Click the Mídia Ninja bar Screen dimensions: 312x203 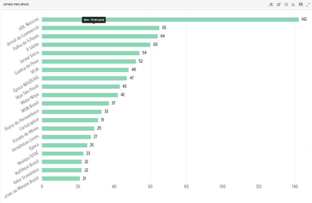click(x=80, y=95)
